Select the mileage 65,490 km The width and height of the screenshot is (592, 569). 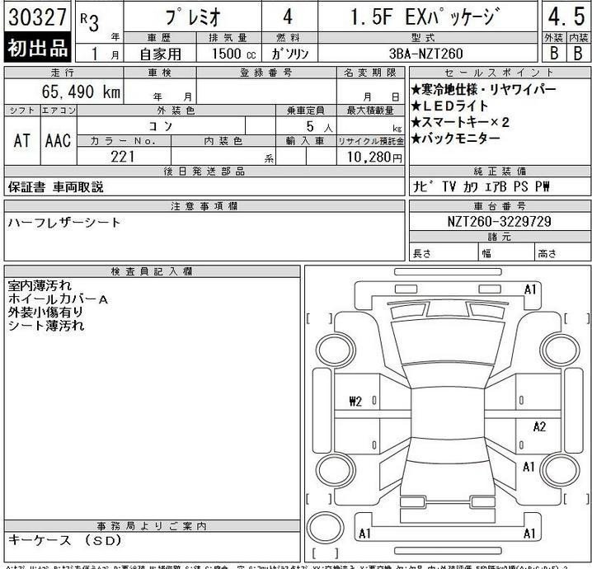(81, 92)
